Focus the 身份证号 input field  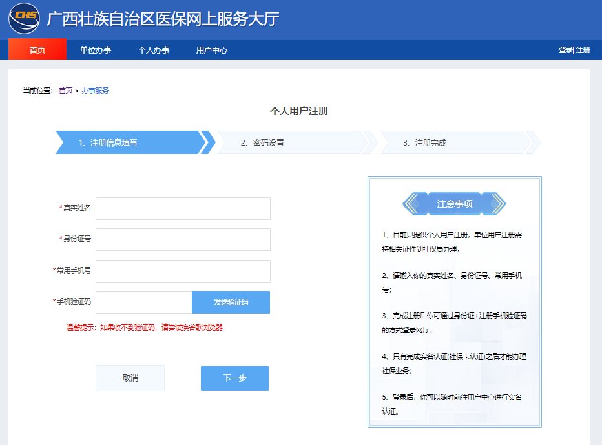[x=183, y=239]
